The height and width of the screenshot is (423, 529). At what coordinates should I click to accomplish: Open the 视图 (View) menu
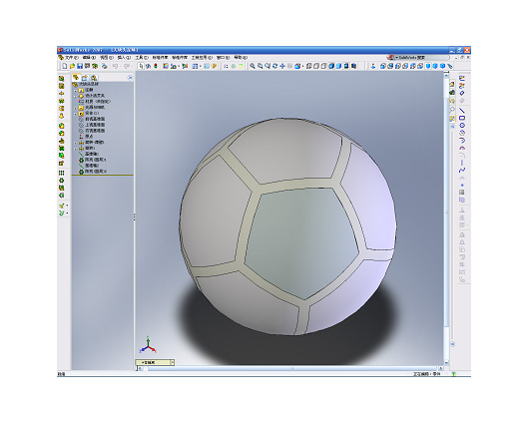click(106, 58)
